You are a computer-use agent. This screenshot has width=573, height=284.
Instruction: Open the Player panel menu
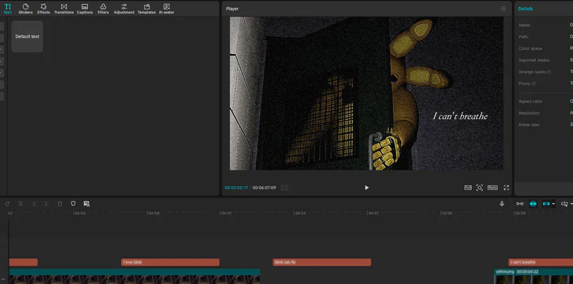pyautogui.click(x=504, y=8)
